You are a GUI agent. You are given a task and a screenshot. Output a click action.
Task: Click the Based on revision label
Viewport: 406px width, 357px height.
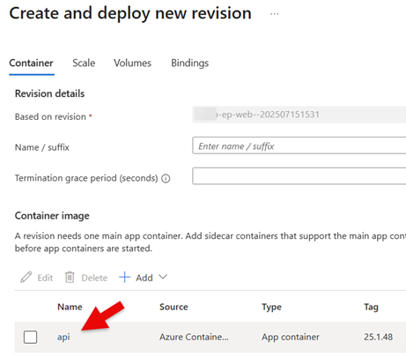(x=50, y=116)
